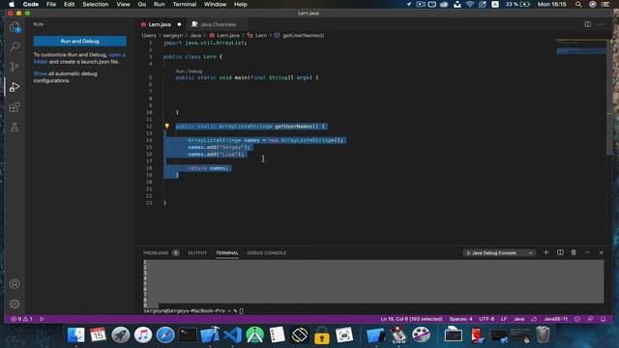Click the Run | Debug code lens above main
The height and width of the screenshot is (348, 619).
tap(189, 72)
